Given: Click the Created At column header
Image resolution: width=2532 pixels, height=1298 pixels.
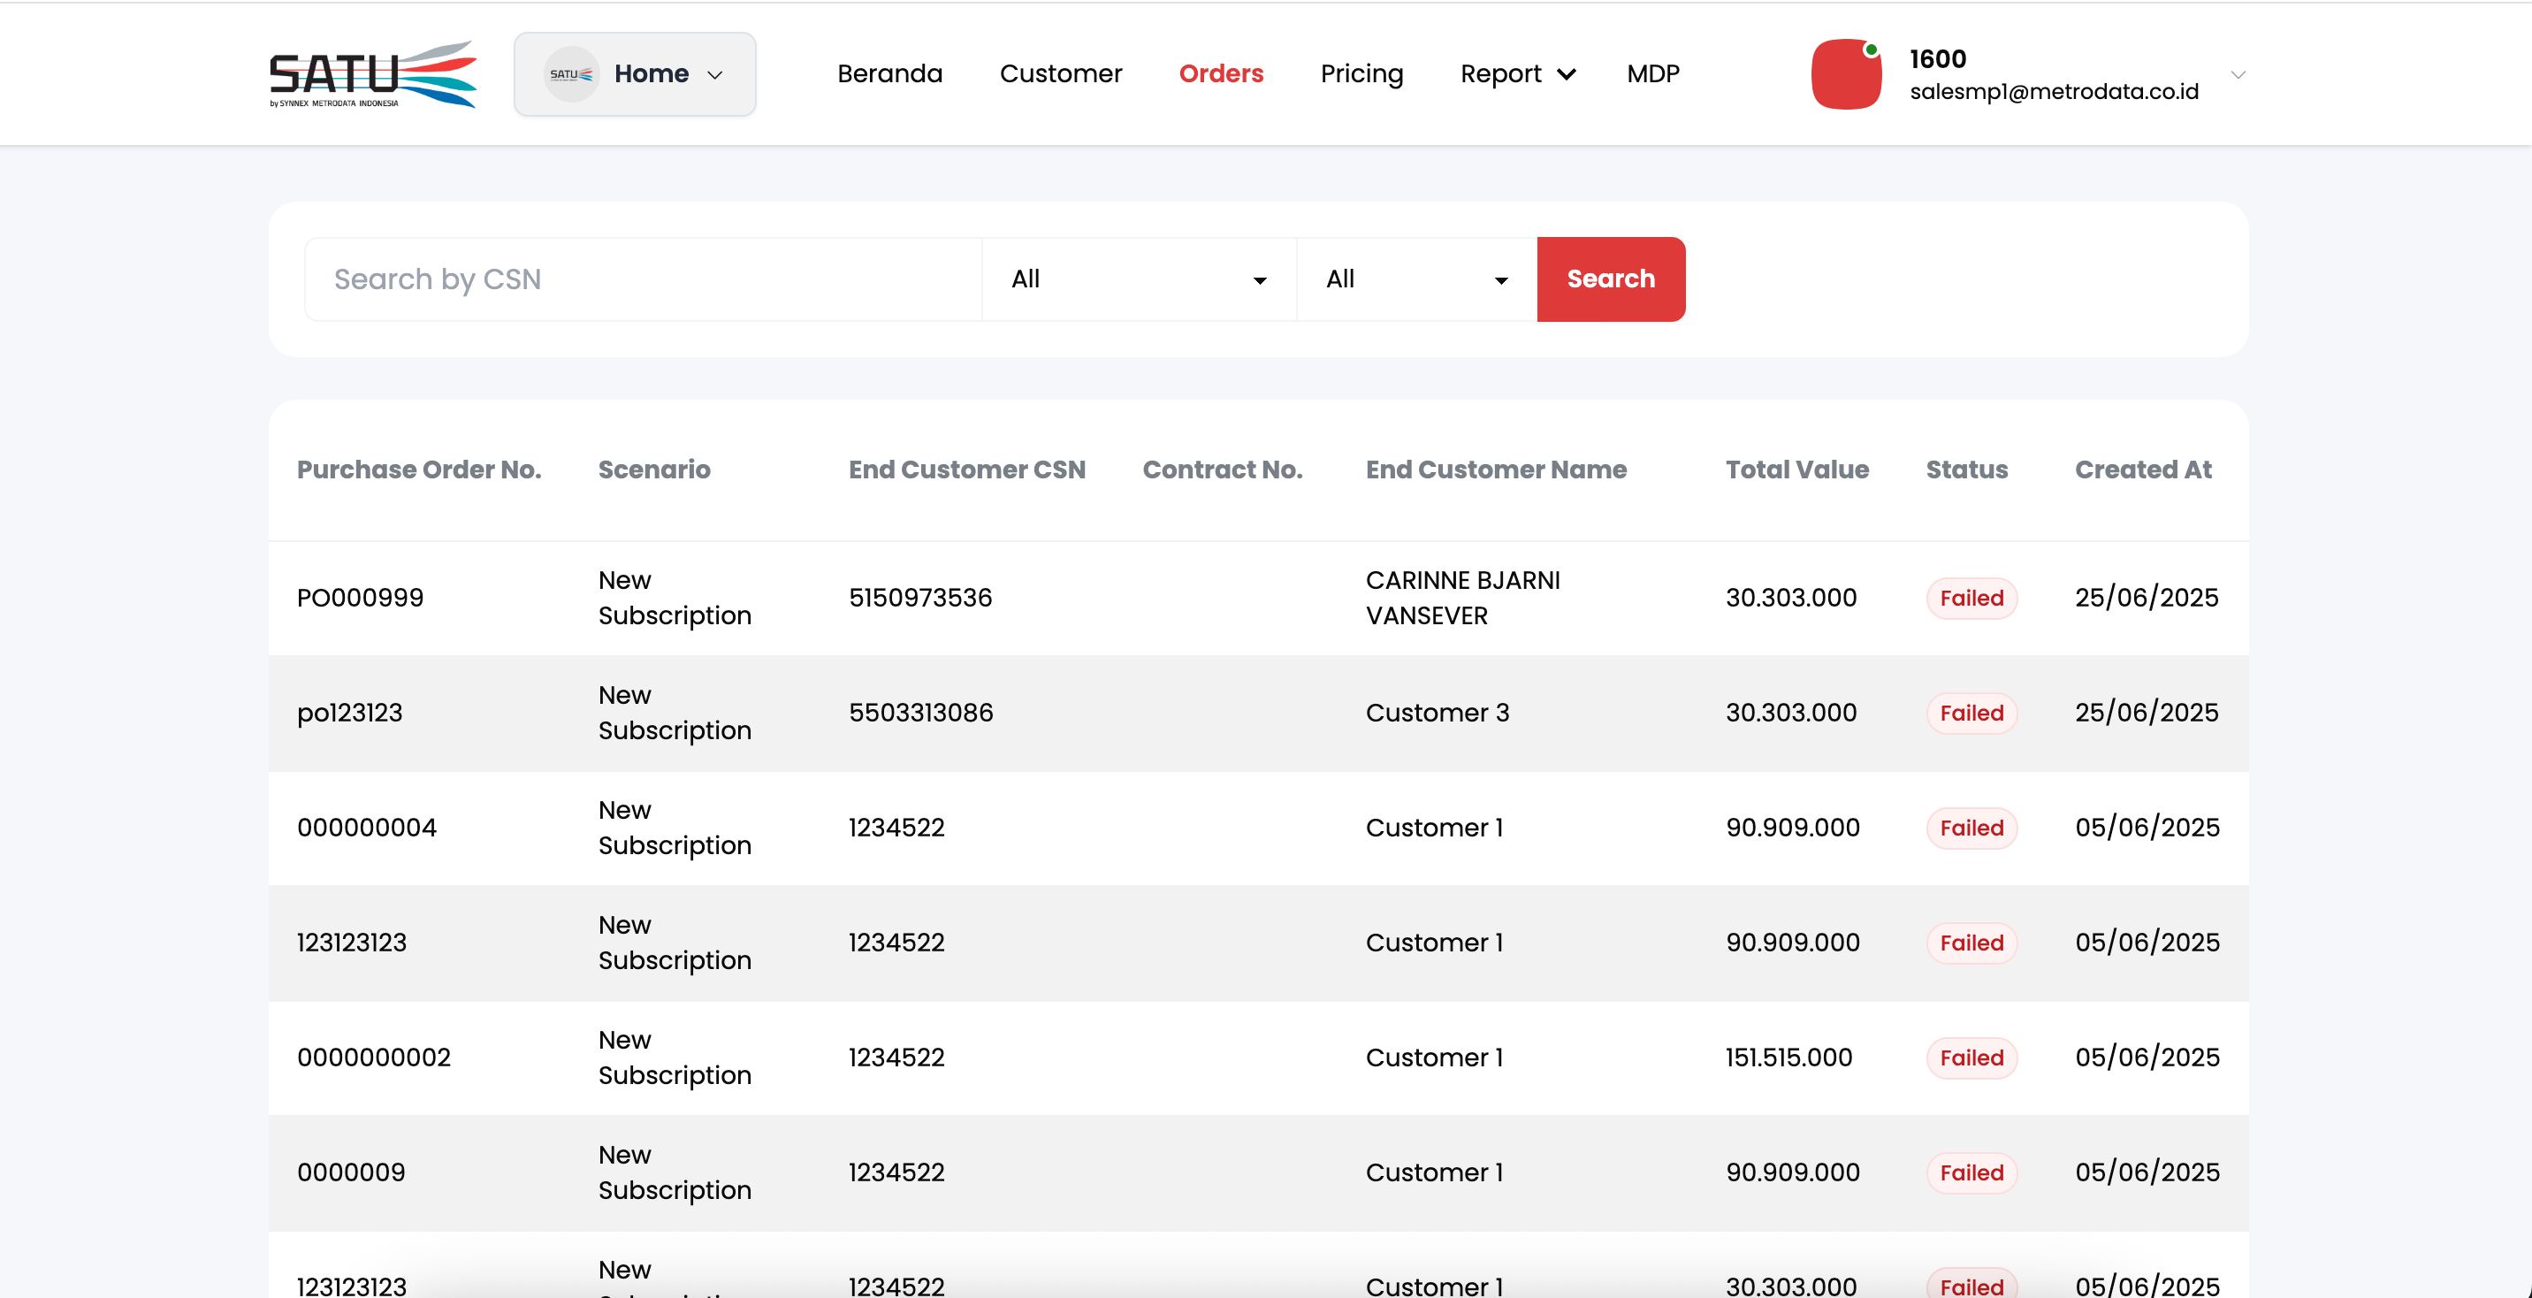Looking at the screenshot, I should coord(2142,470).
